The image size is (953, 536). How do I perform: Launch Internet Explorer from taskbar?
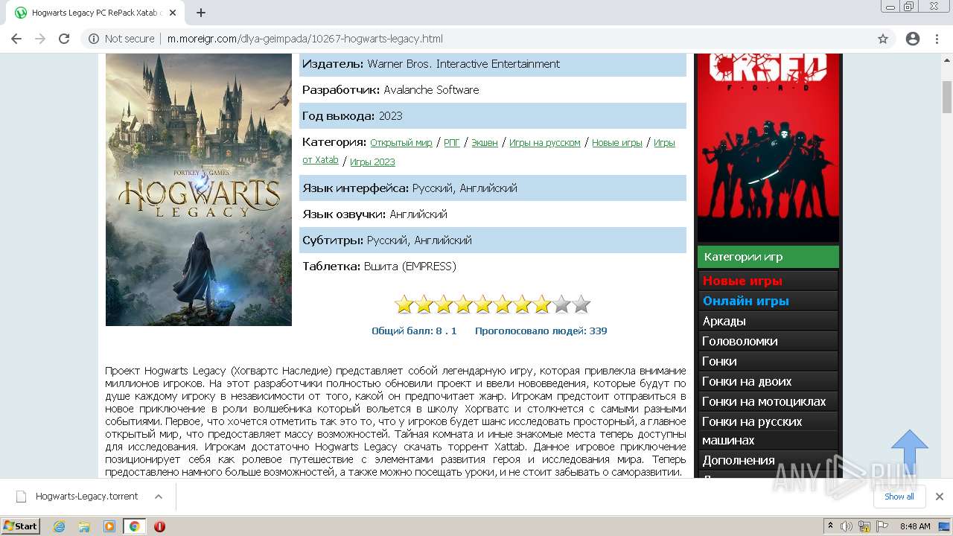point(59,526)
